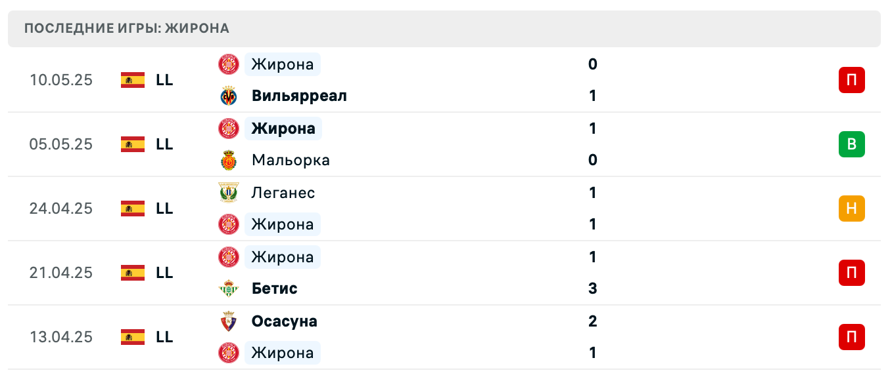The height and width of the screenshot is (379, 890).
Task: Click the LL league label on 24.04.25
Action: pos(164,209)
